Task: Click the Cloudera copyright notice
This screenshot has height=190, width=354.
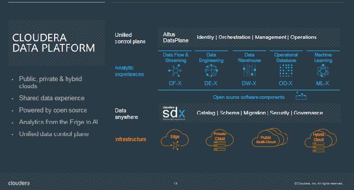Action: click(x=319, y=183)
